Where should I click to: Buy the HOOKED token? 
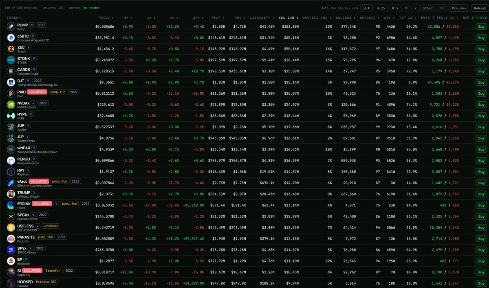(481, 283)
